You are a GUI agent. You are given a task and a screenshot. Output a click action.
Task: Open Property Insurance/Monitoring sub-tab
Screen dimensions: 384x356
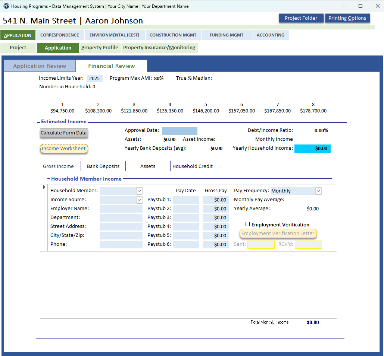pyautogui.click(x=159, y=48)
